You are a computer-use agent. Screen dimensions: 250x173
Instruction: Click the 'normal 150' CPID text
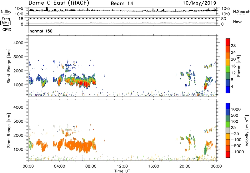(x=41, y=31)
